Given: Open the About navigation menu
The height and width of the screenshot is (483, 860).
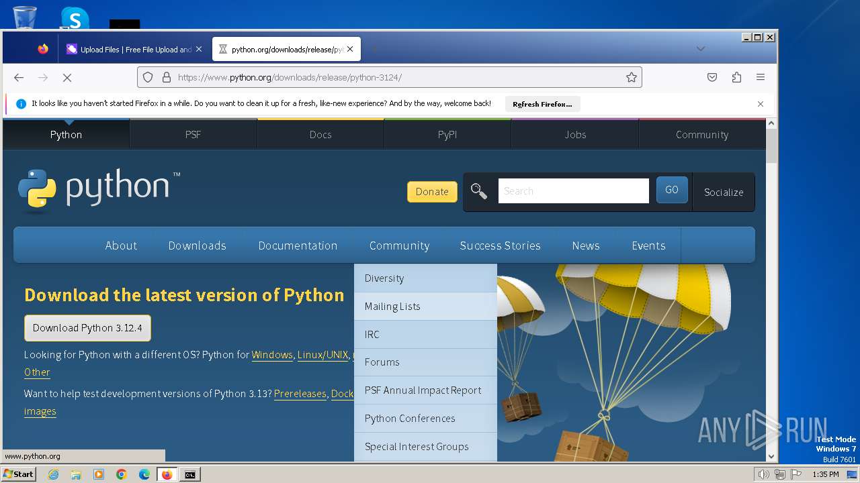Looking at the screenshot, I should [x=121, y=246].
